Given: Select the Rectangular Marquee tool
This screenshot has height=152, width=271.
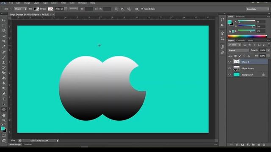Looking at the screenshot, I should (4, 26).
